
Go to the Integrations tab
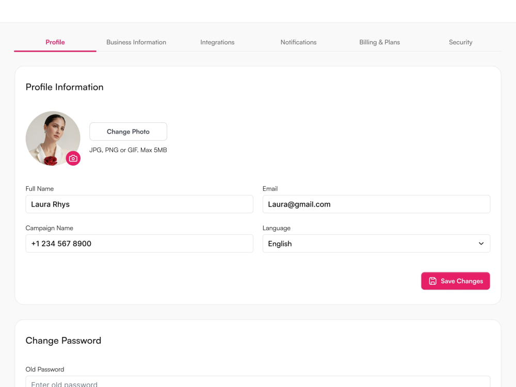tap(217, 42)
